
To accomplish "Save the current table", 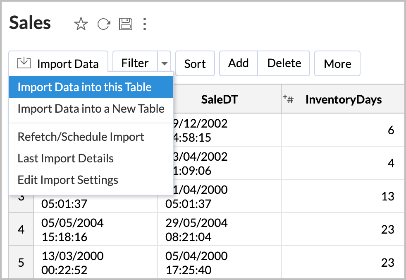I will (126, 24).
